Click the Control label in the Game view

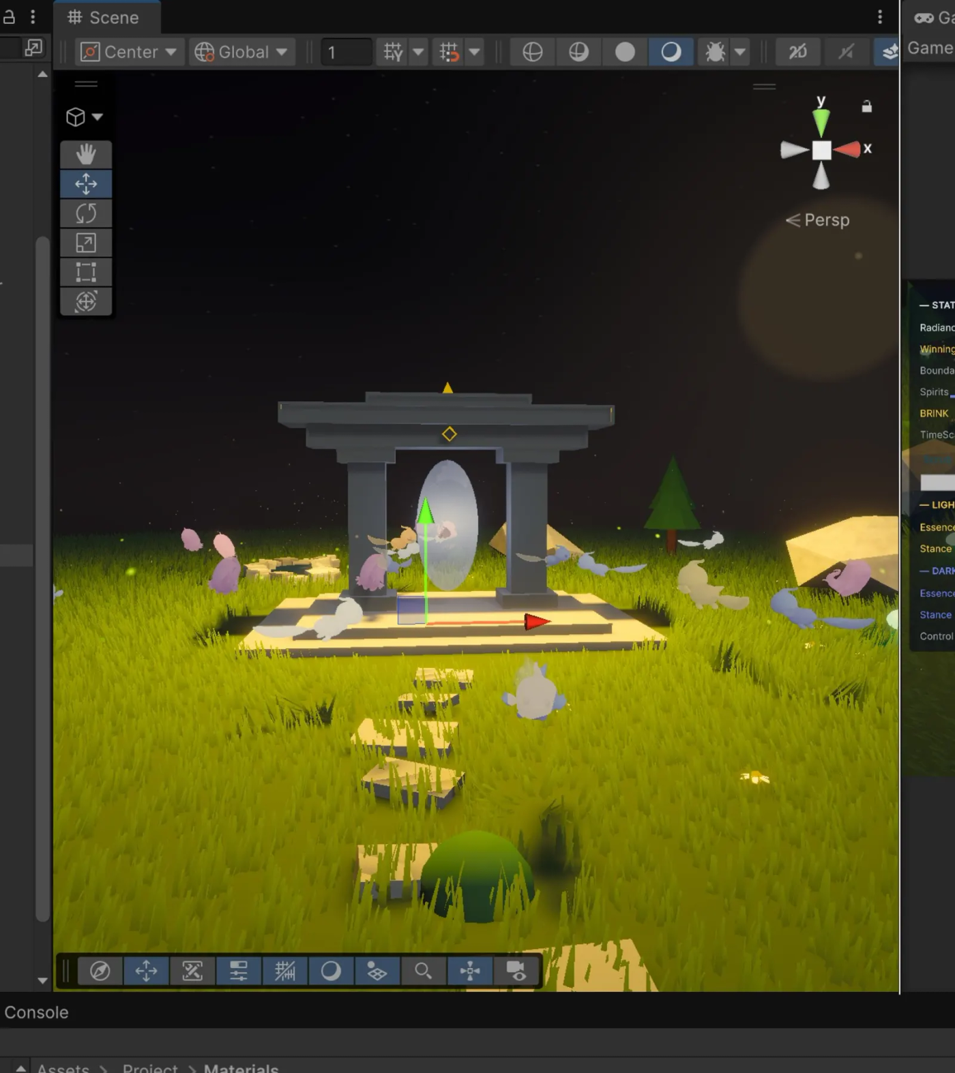point(937,636)
